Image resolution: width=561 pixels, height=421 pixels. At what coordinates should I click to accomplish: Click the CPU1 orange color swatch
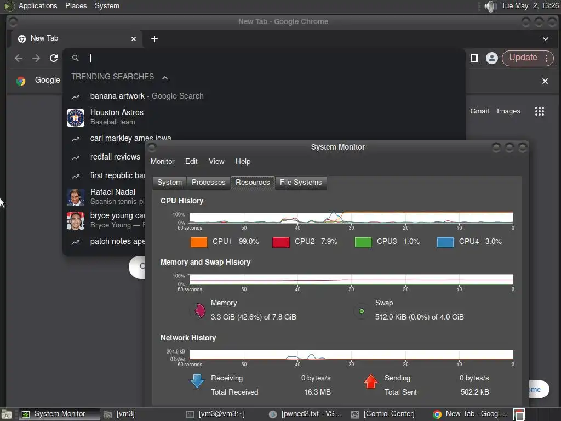[x=199, y=242]
